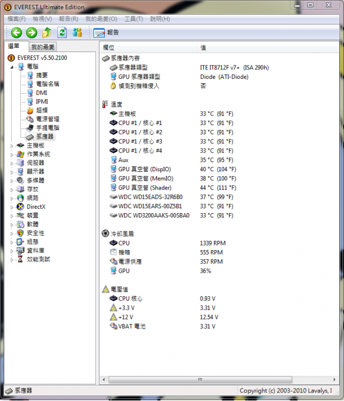
Task: Open the 檔案(F) menu
Action: [x=17, y=19]
